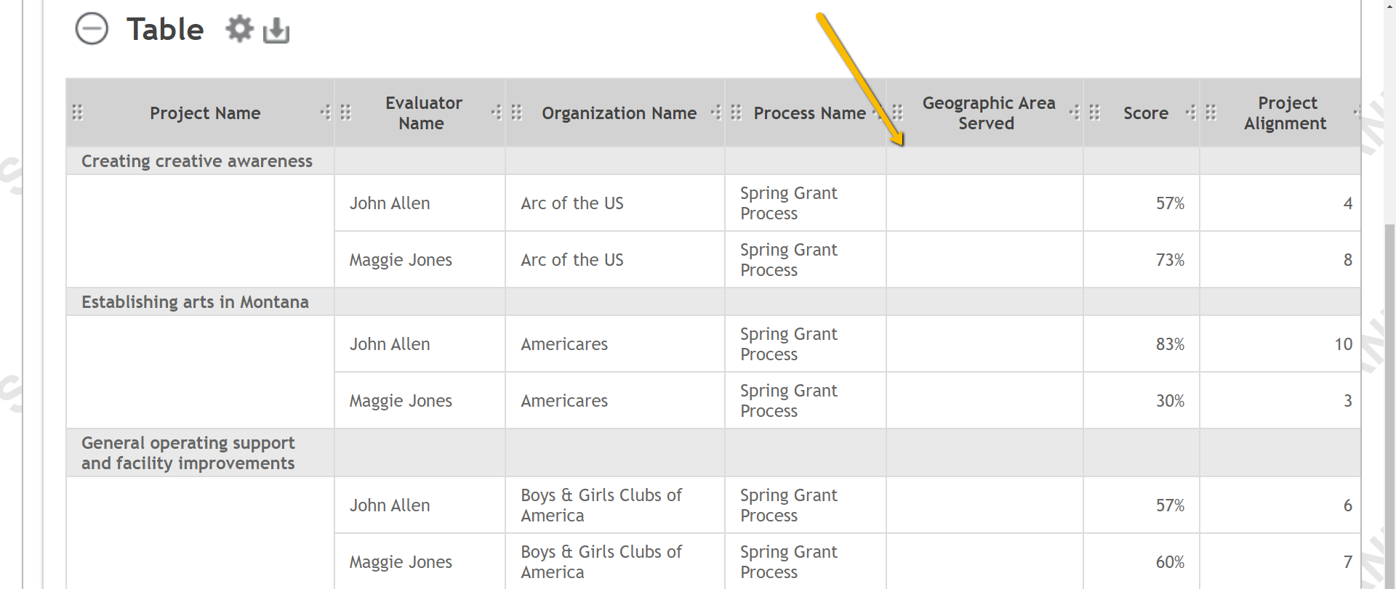Click the Evaluator Name column resize handle
This screenshot has height=589, width=1396.
coord(497,113)
